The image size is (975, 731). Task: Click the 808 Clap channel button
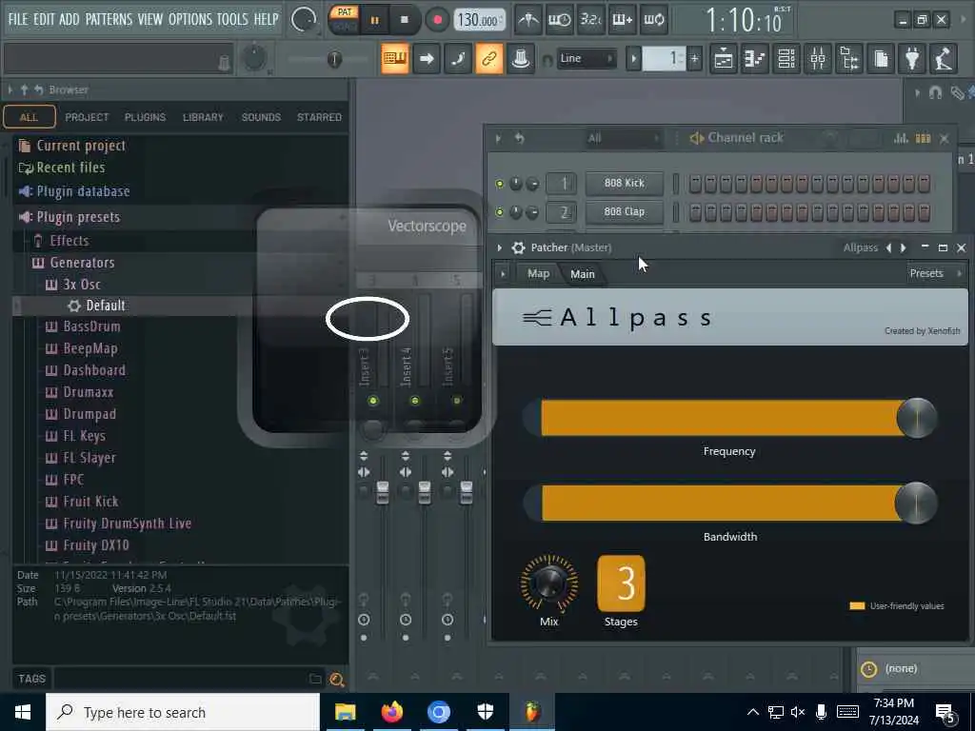pos(625,212)
